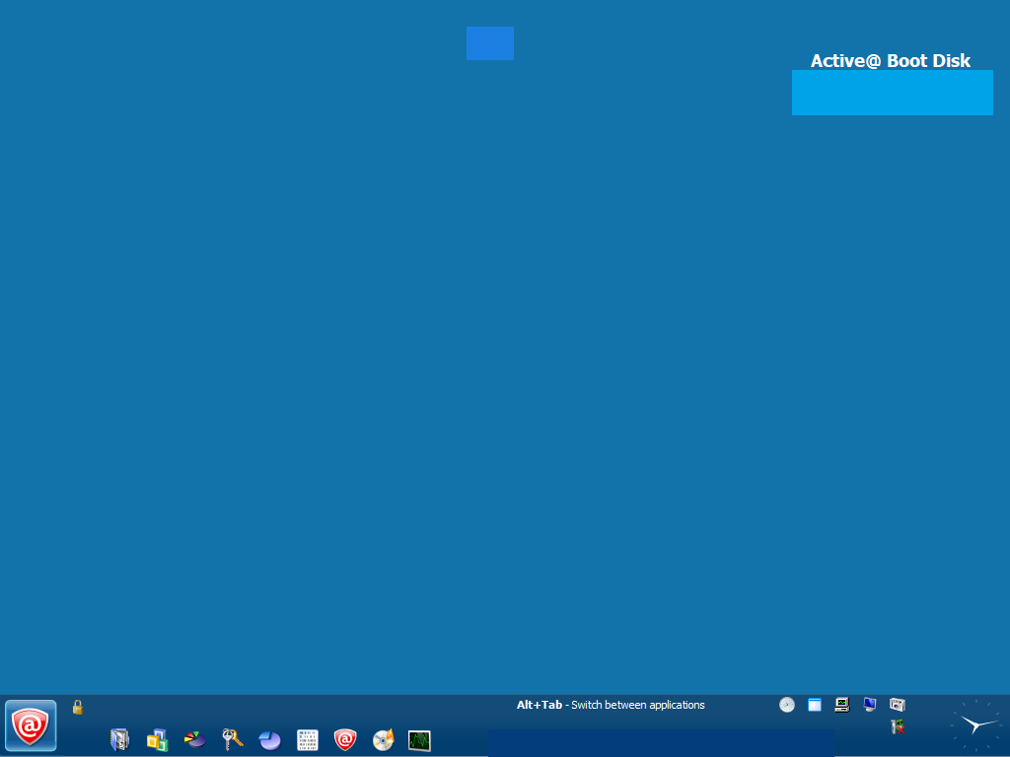Open the Active@ Start menu shield button
Viewport: 1010px width, 757px height.
click(31, 725)
